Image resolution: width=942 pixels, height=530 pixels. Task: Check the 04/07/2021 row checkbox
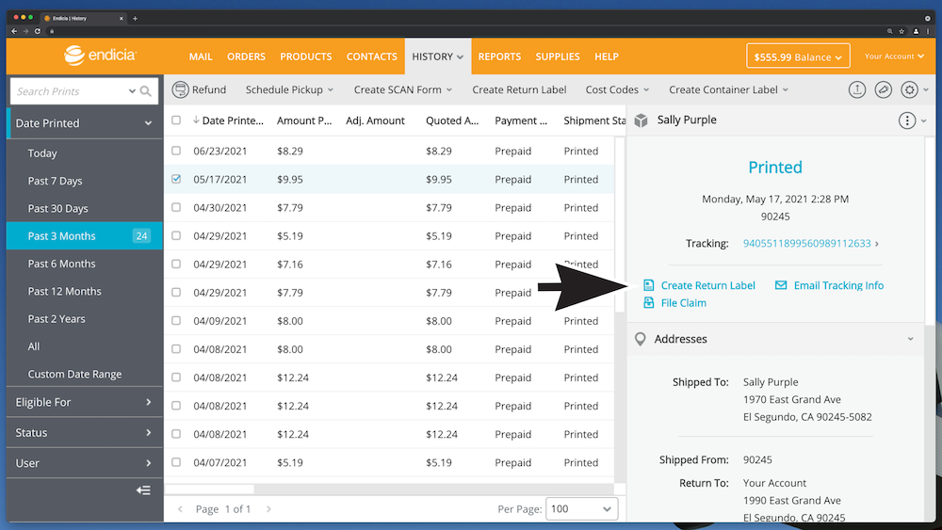[176, 462]
